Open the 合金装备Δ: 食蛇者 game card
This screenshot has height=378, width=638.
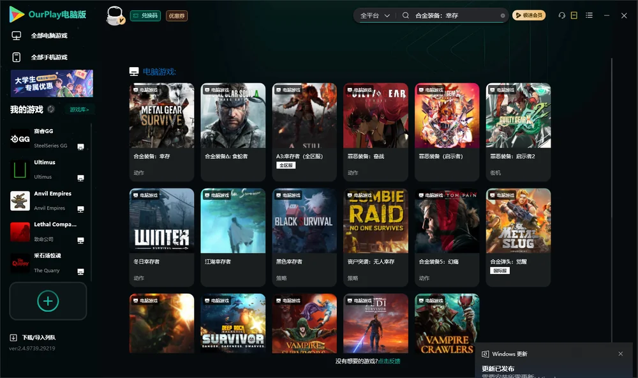coord(233,132)
